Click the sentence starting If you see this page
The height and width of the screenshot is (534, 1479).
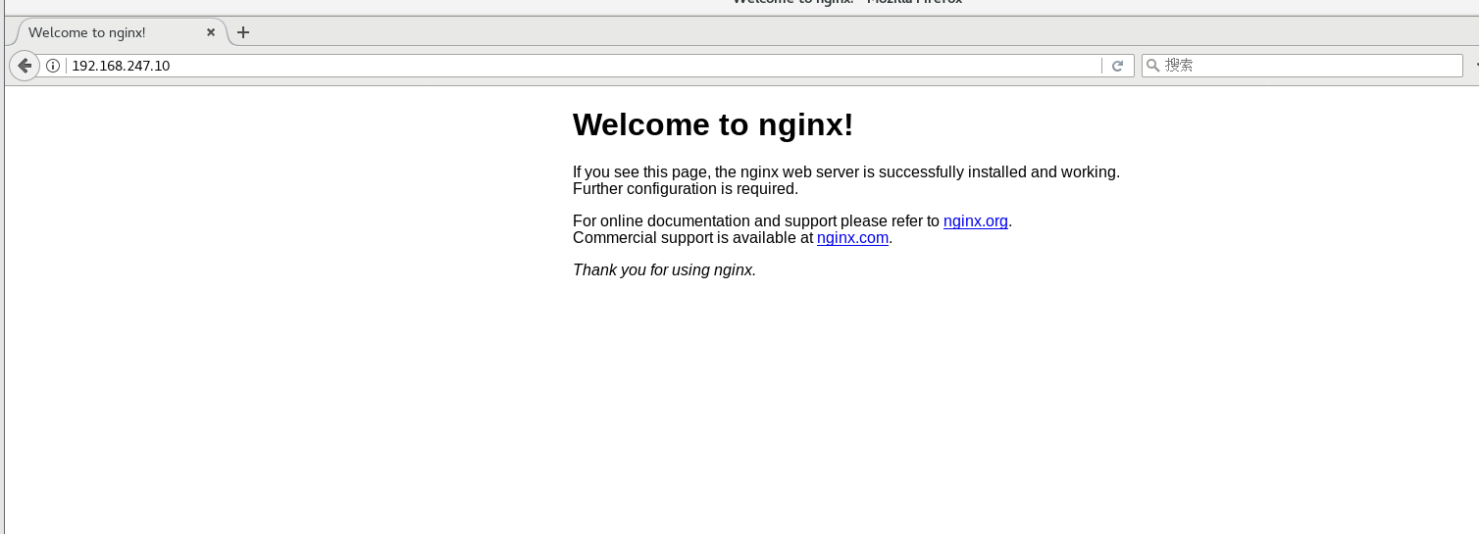click(846, 171)
